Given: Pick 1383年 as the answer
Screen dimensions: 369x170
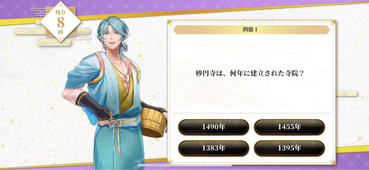Looking at the screenshot, I should (213, 148).
